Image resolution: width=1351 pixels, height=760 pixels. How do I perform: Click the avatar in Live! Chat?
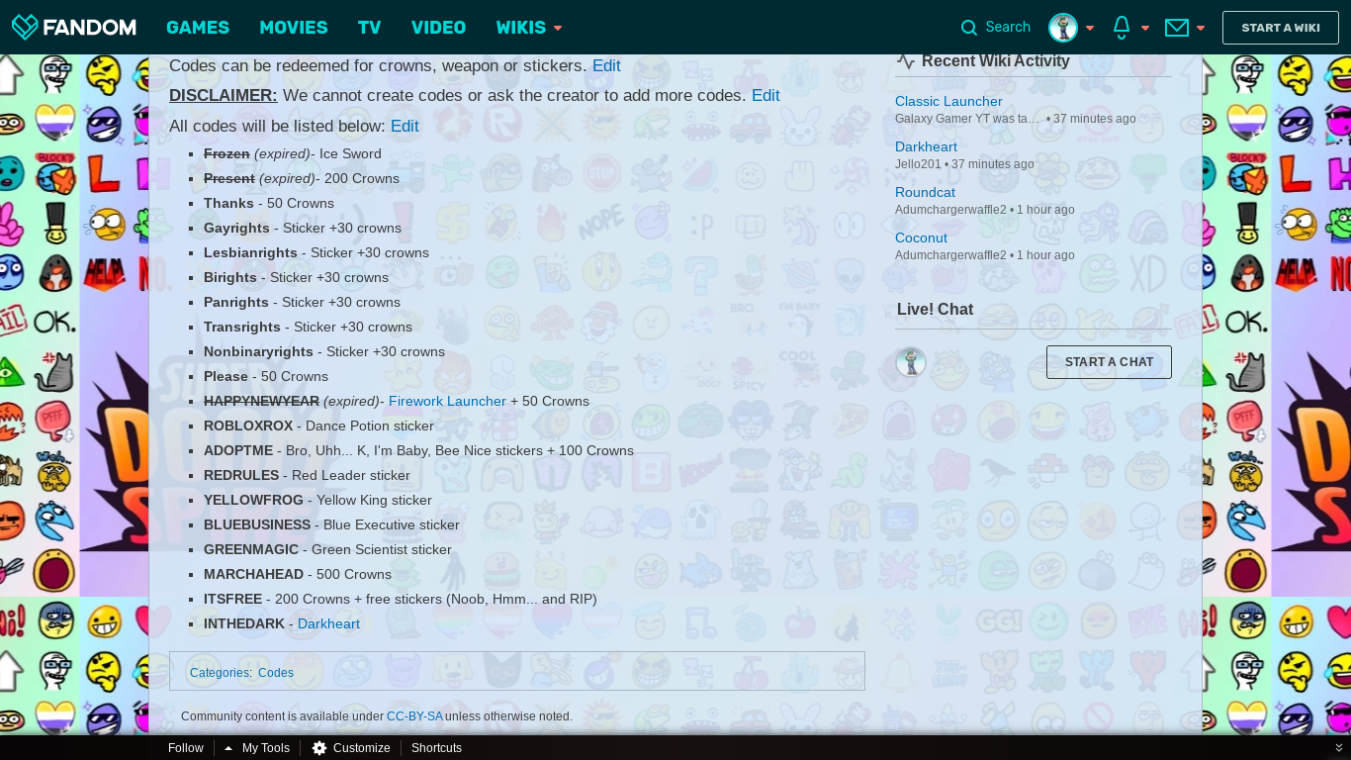(911, 362)
